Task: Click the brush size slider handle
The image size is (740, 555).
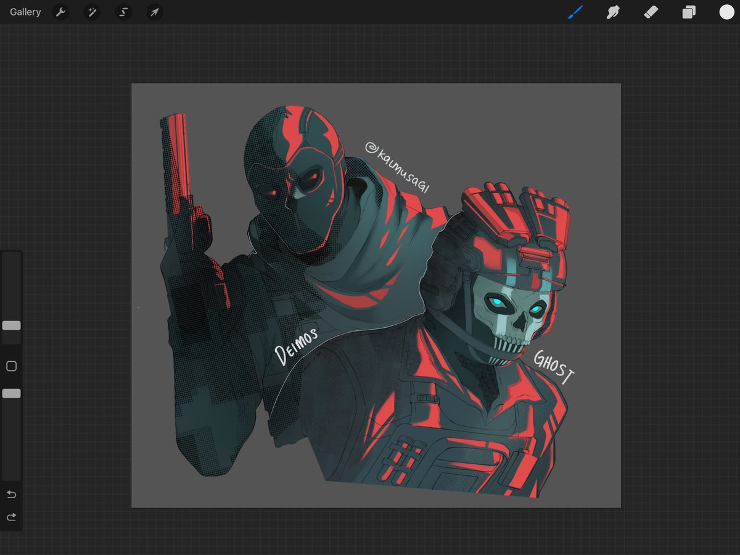Action: coord(11,325)
